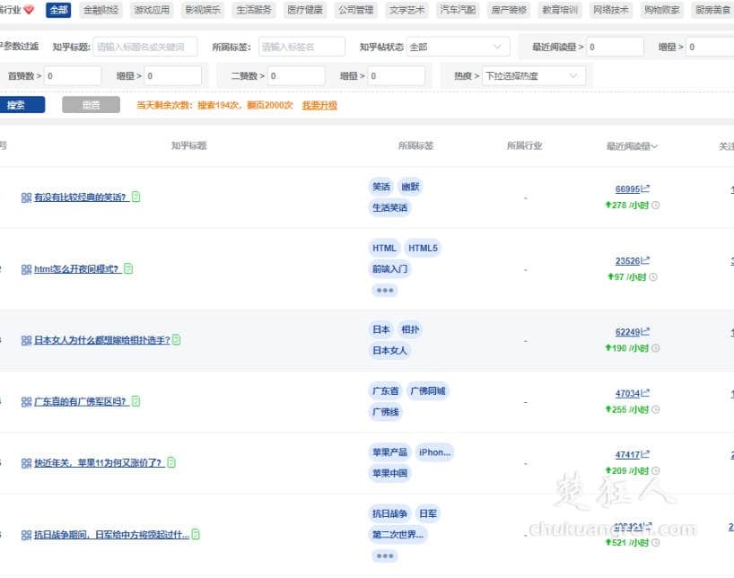The width and height of the screenshot is (734, 578).
Task: Click the external-link icon next to 62249
Action: coord(643,331)
